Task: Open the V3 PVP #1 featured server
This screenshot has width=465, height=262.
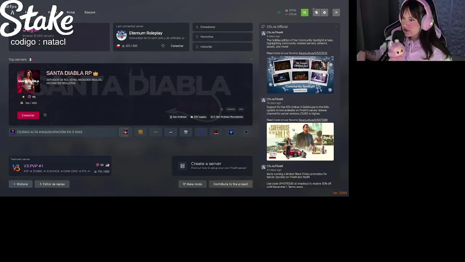Action: tap(60, 166)
